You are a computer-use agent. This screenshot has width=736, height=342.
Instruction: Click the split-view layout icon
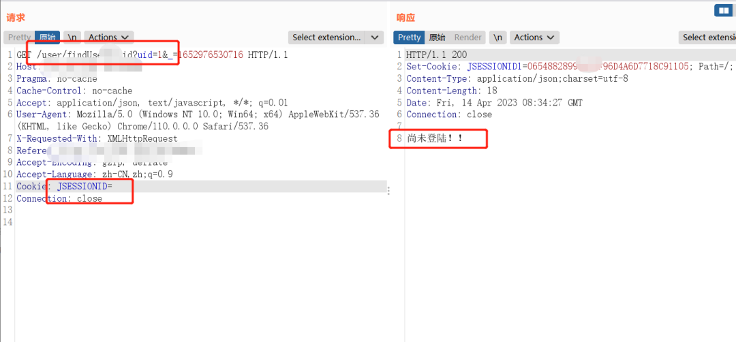click(723, 10)
